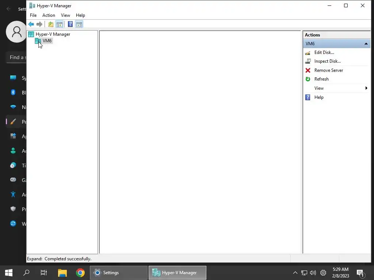Click the Actions pane header
374x280 pixels.
336,35
